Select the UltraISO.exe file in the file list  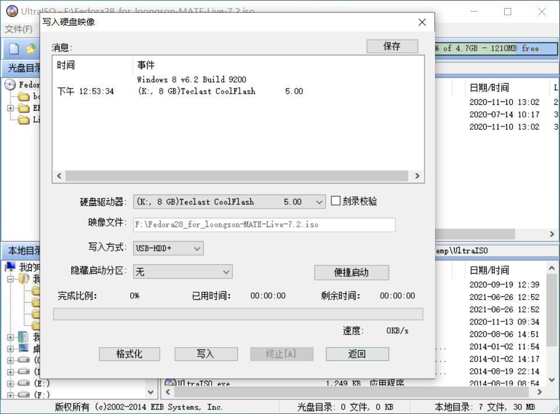tap(198, 383)
